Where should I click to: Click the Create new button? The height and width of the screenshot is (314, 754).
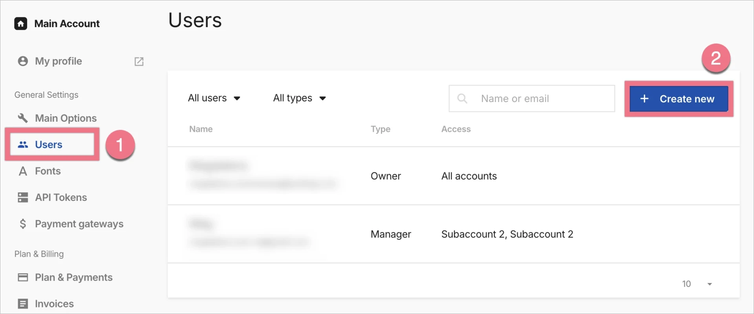pos(679,99)
